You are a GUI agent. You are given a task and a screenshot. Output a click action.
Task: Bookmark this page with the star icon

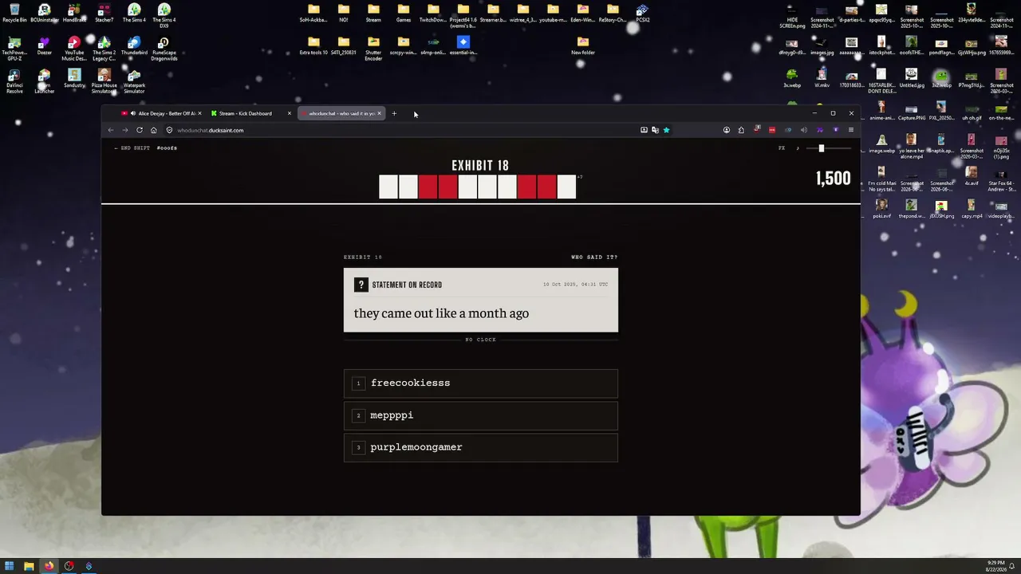coord(666,130)
